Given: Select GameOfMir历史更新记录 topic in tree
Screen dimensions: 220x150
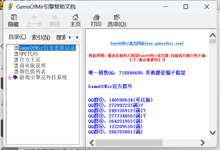Looking at the screenshot, I should click(47, 48).
